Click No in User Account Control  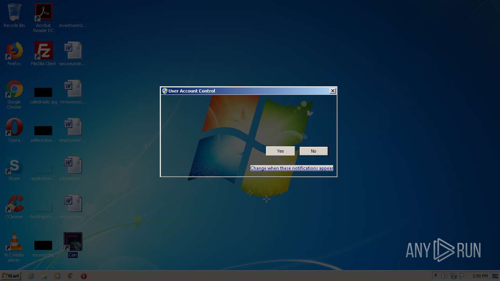[314, 151]
